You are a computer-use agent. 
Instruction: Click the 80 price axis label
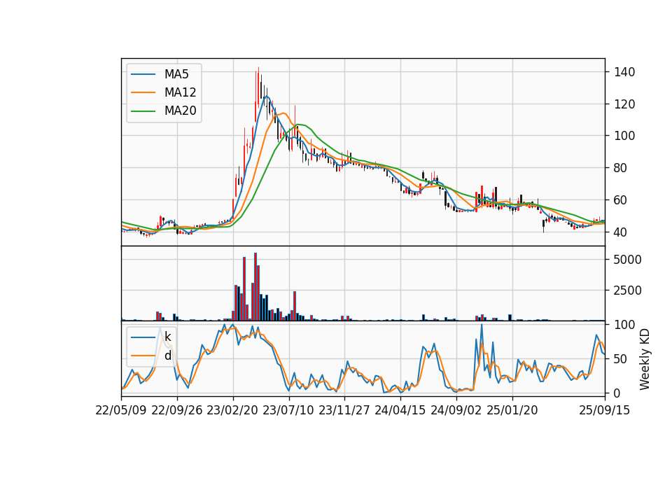[x=621, y=168]
